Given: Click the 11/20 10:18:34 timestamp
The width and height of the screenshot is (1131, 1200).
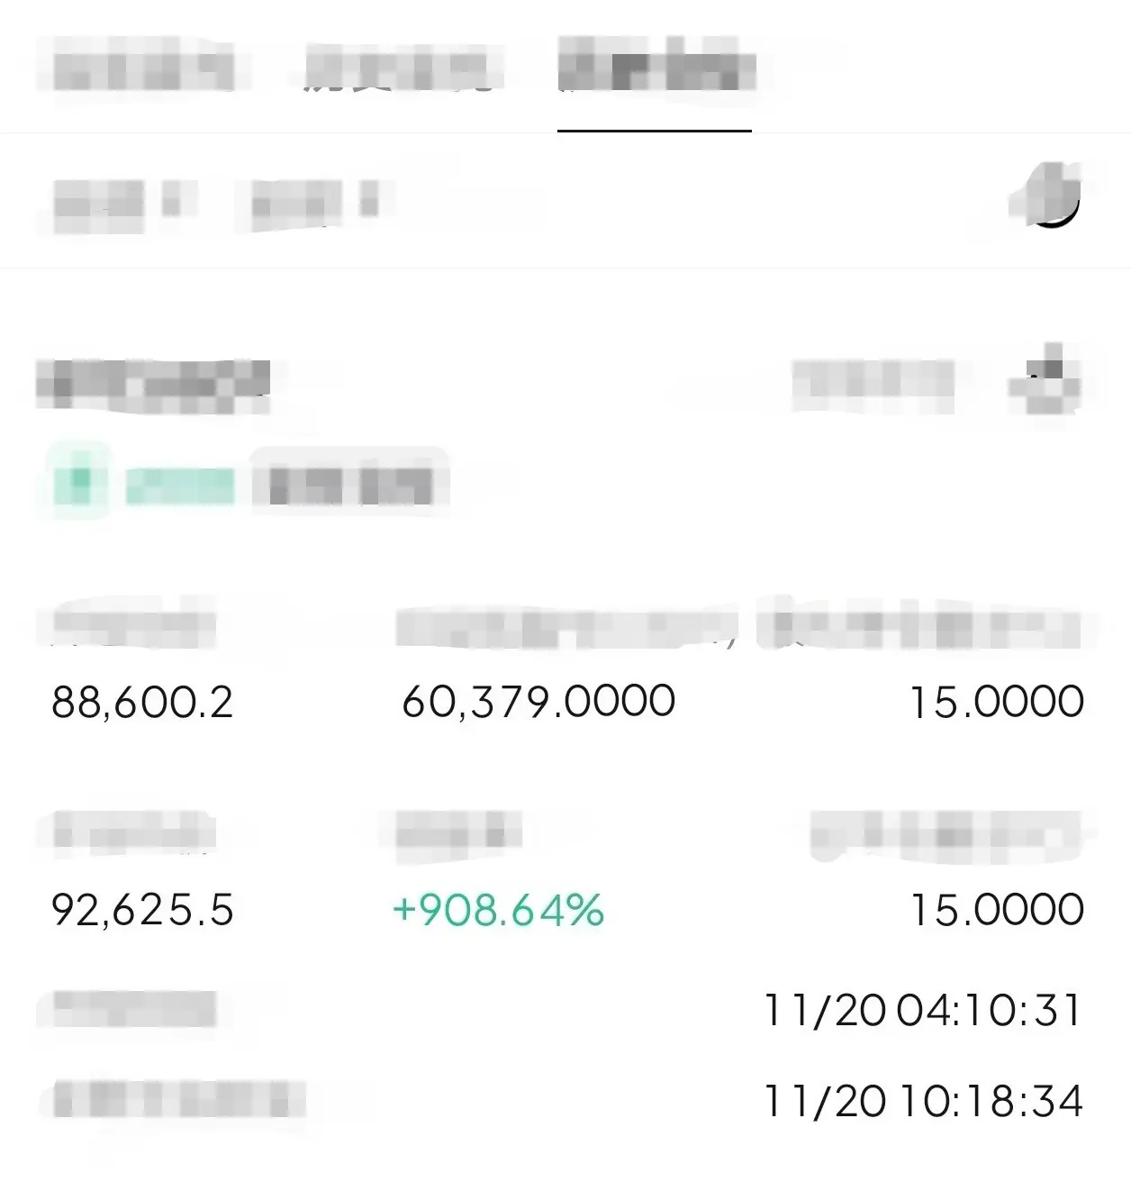Looking at the screenshot, I should pyautogui.click(x=922, y=1101).
